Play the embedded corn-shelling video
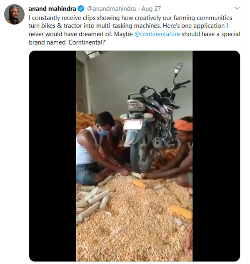 click(x=134, y=156)
